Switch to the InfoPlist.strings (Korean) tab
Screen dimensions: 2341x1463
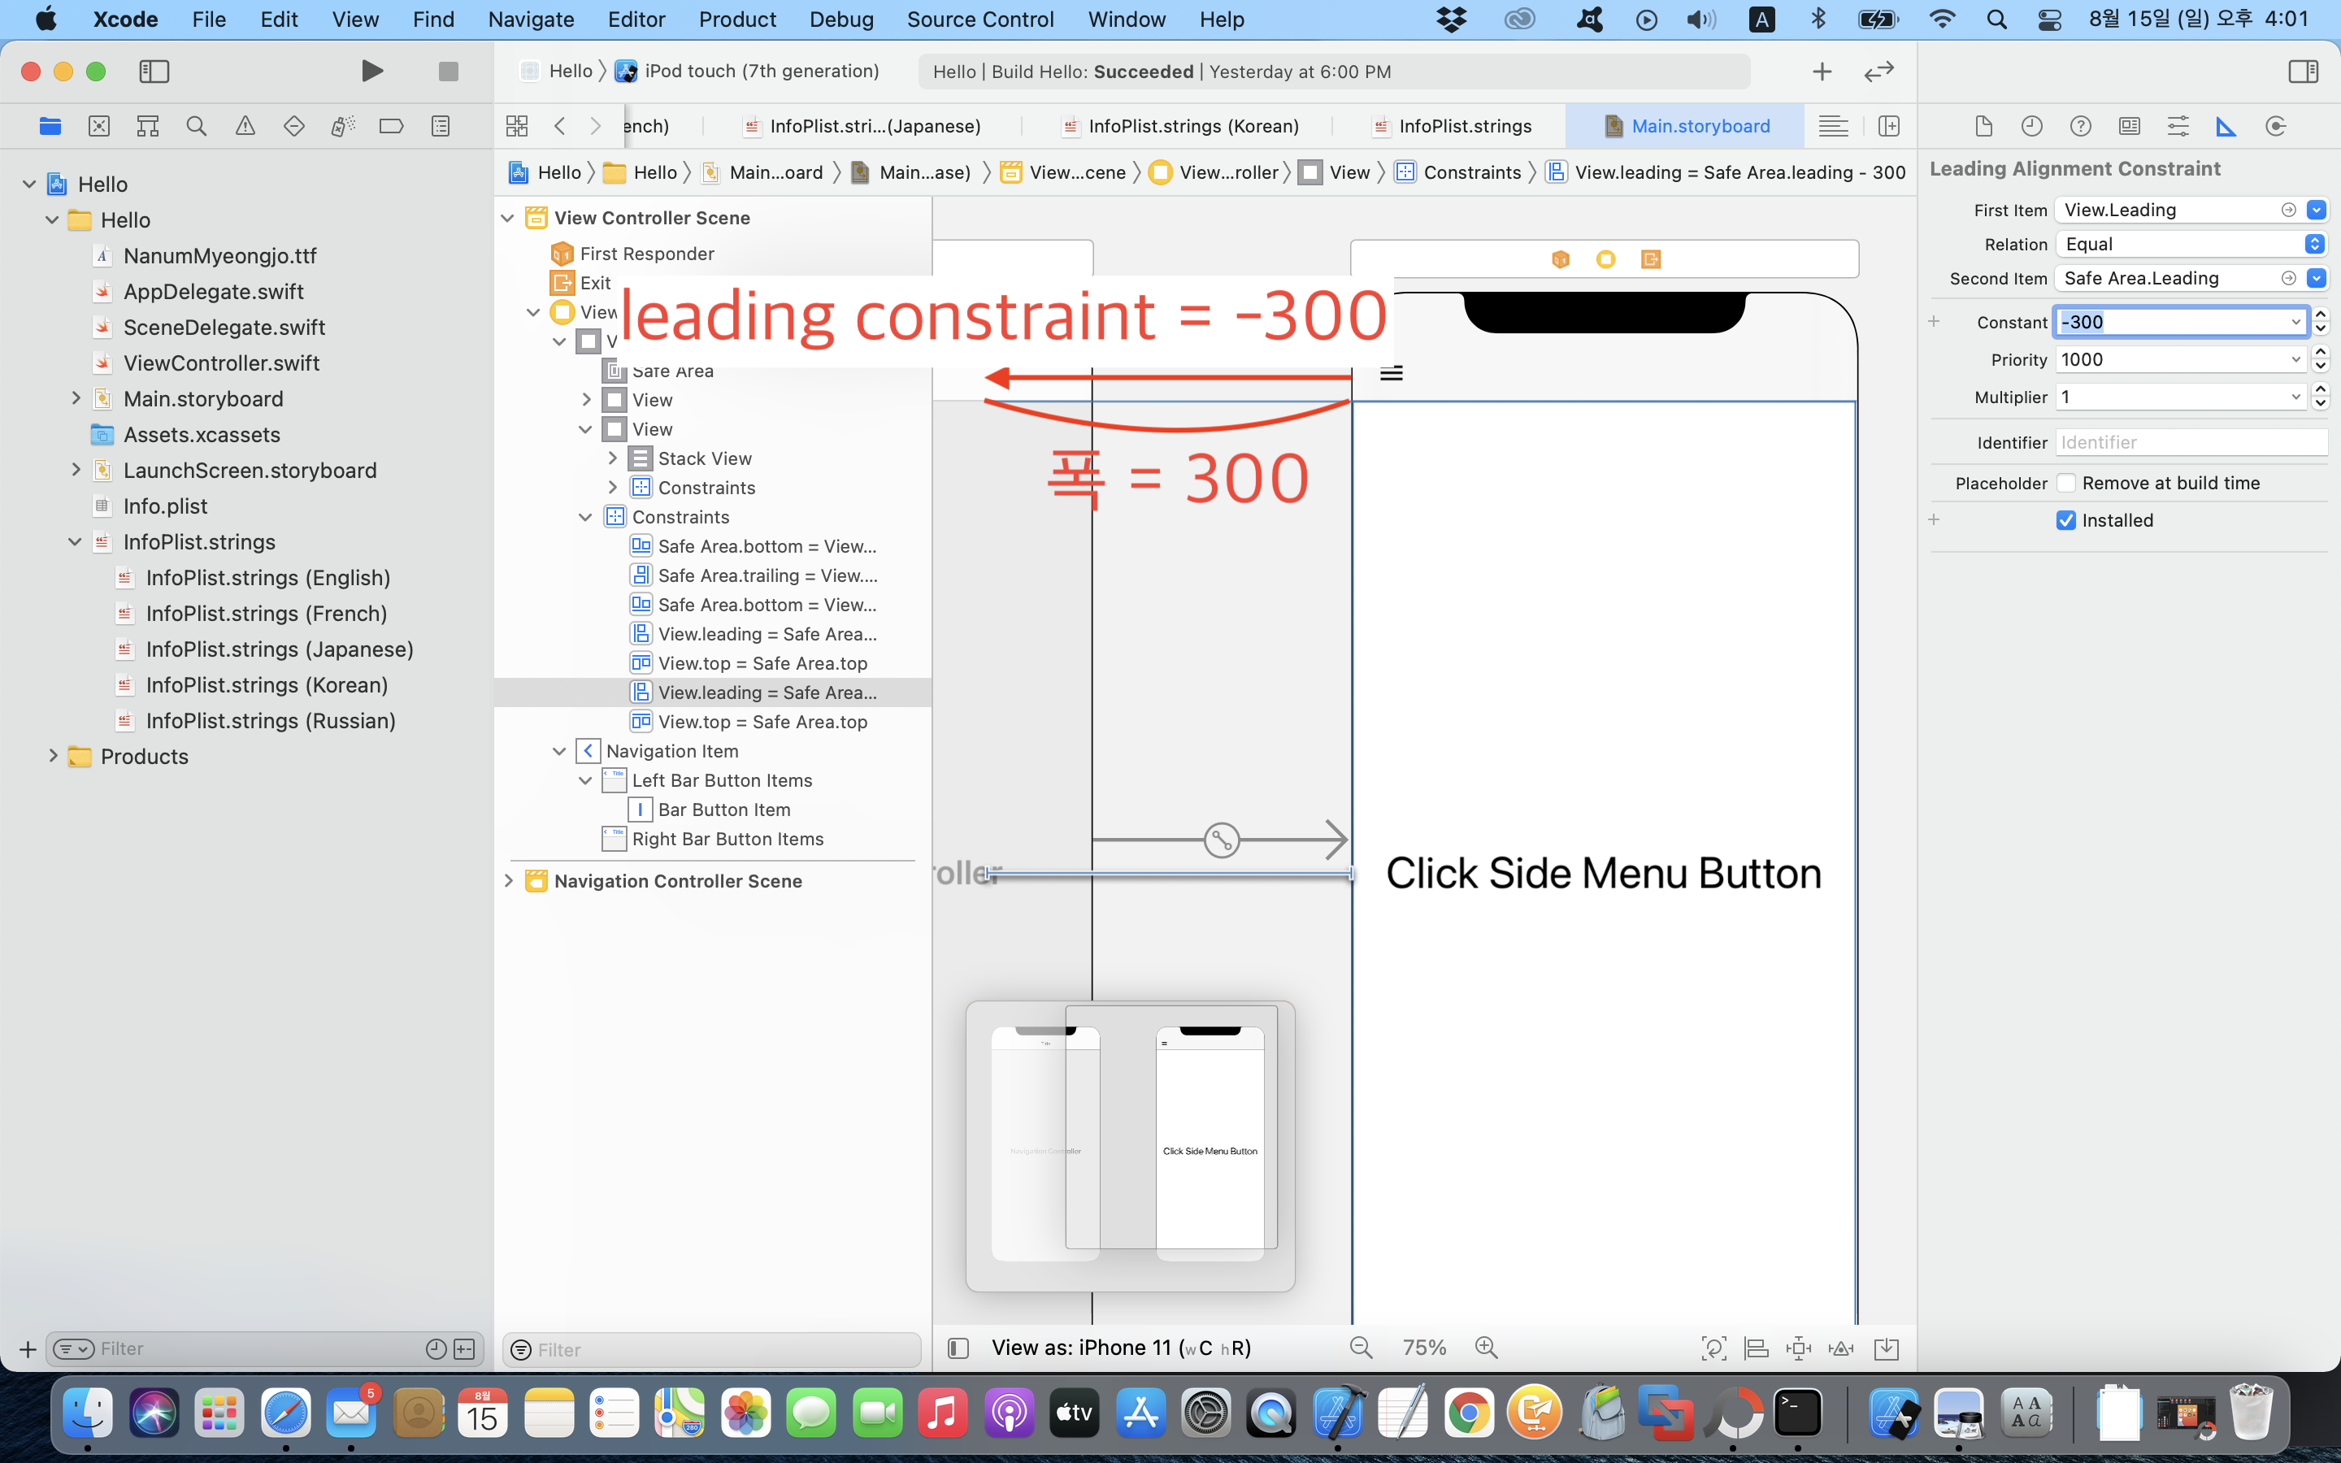click(x=1192, y=126)
